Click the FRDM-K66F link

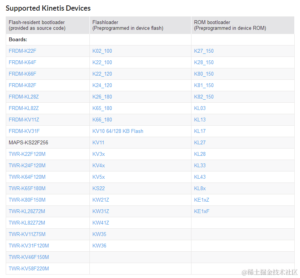click(23, 74)
